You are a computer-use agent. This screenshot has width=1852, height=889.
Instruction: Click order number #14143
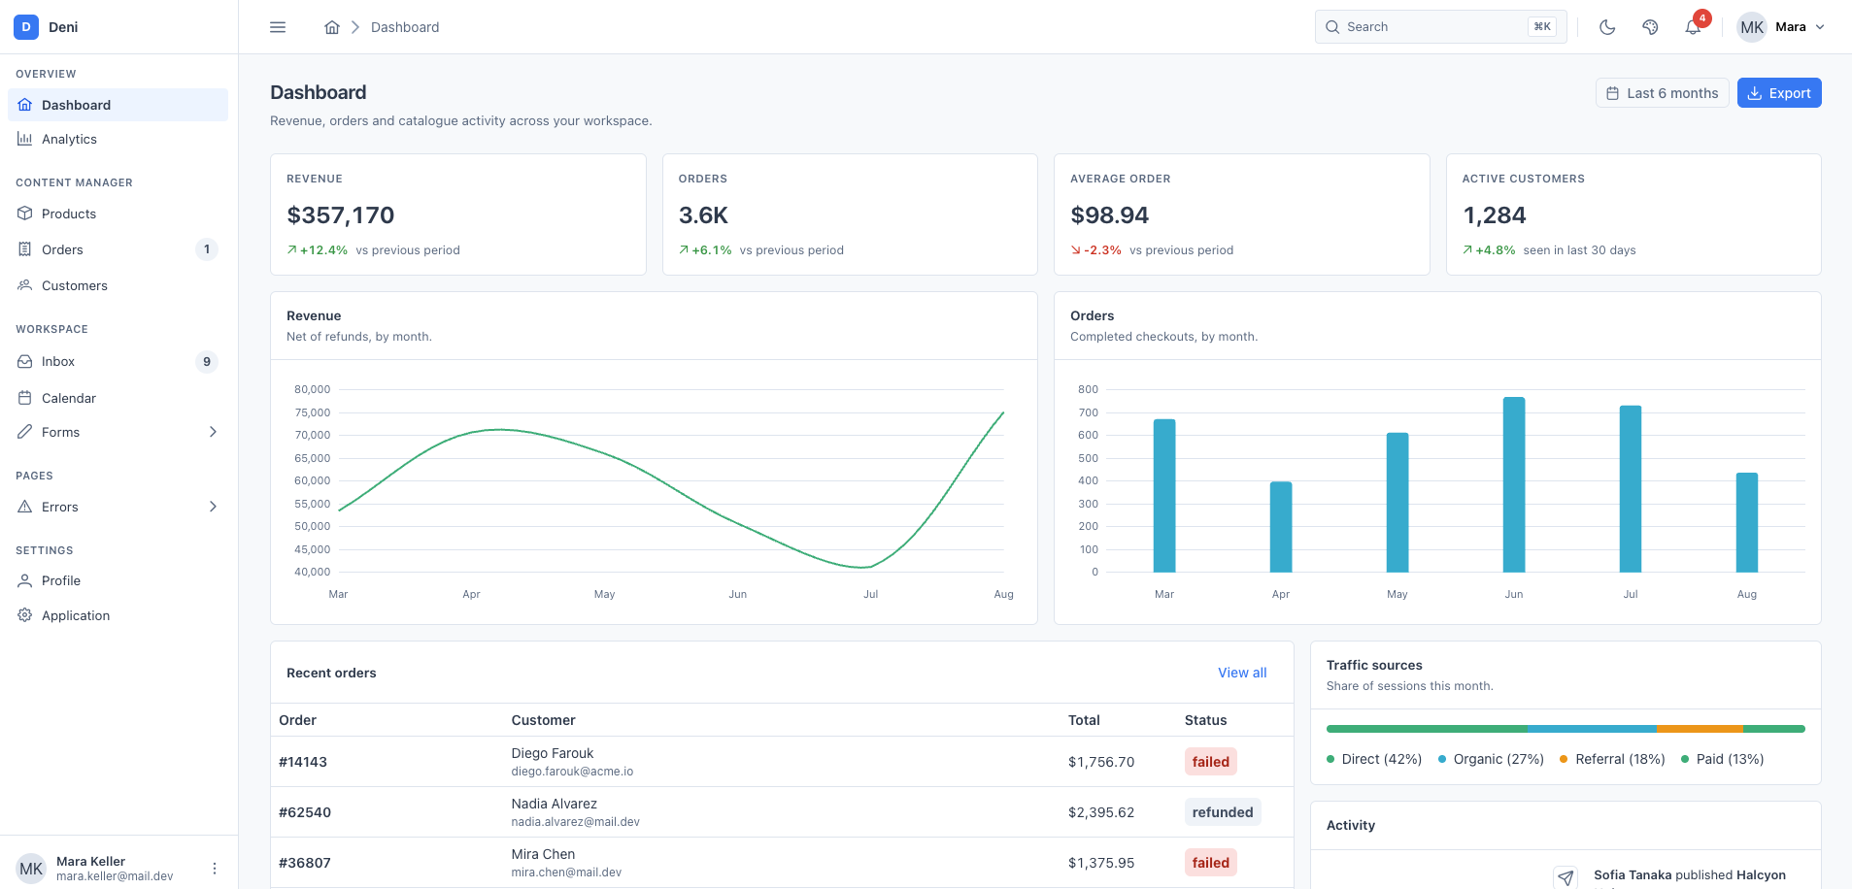303,762
